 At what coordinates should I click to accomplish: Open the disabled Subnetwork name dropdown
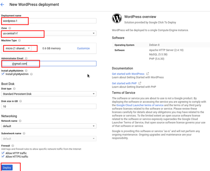click(49, 139)
